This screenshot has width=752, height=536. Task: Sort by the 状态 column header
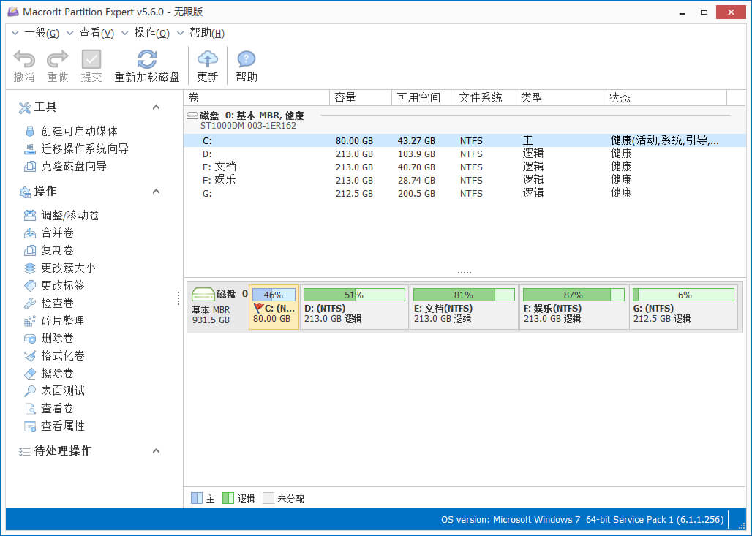point(666,98)
